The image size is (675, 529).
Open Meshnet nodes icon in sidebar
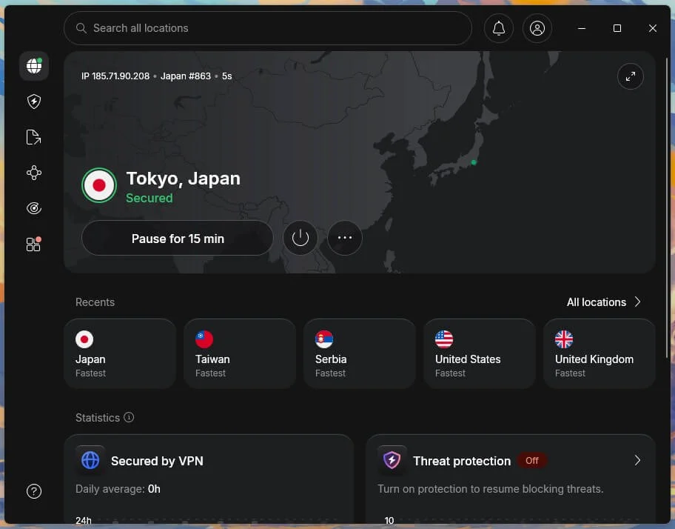(x=34, y=173)
